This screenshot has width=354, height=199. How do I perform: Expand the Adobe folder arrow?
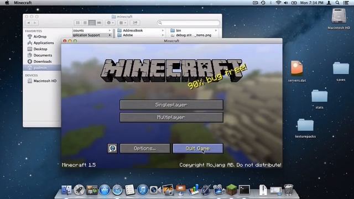(163, 35)
